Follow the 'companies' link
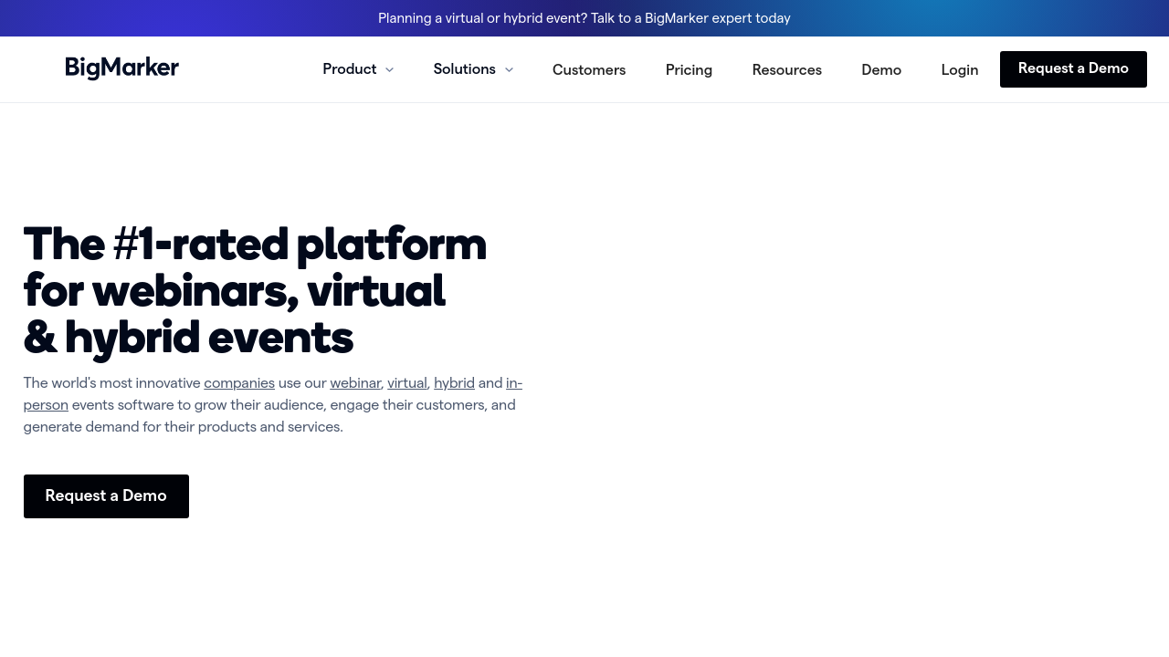1169x657 pixels. pyautogui.click(x=239, y=383)
